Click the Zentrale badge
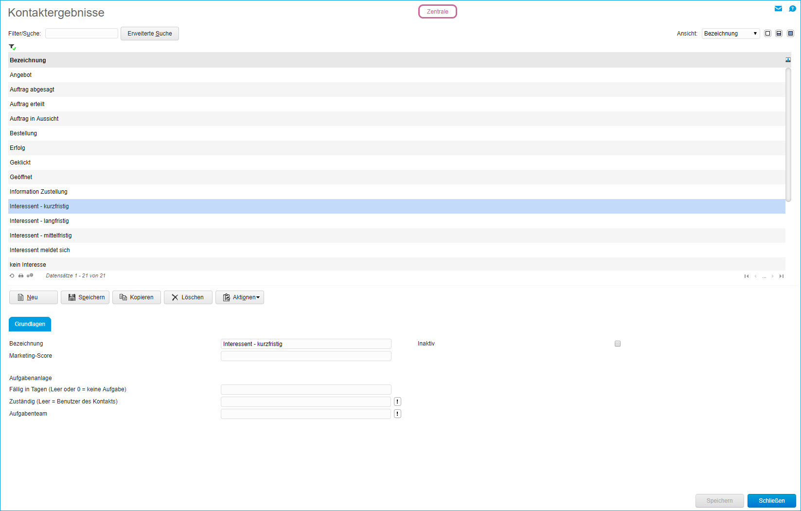 (x=438, y=12)
